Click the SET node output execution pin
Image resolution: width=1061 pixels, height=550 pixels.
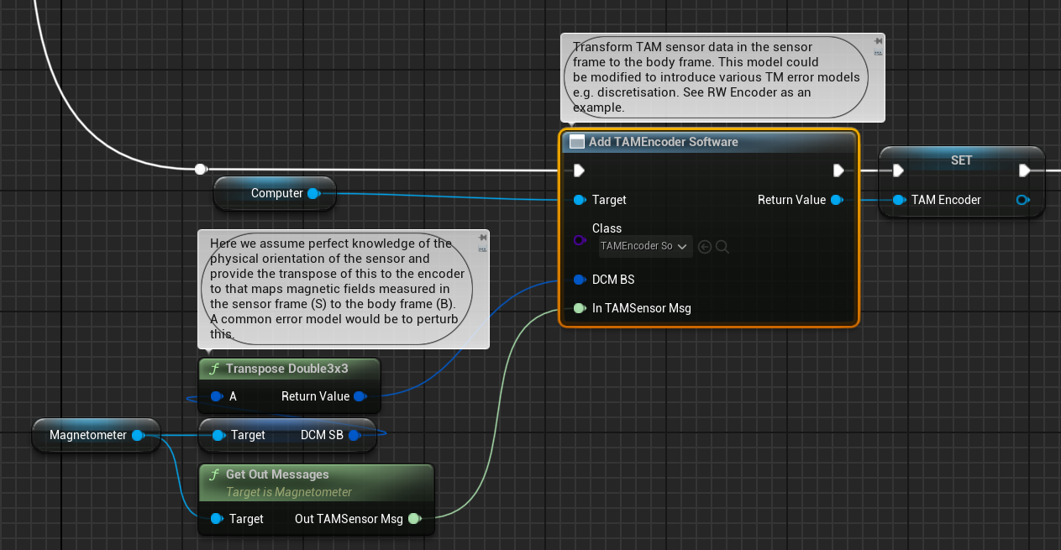pyautogui.click(x=1024, y=170)
